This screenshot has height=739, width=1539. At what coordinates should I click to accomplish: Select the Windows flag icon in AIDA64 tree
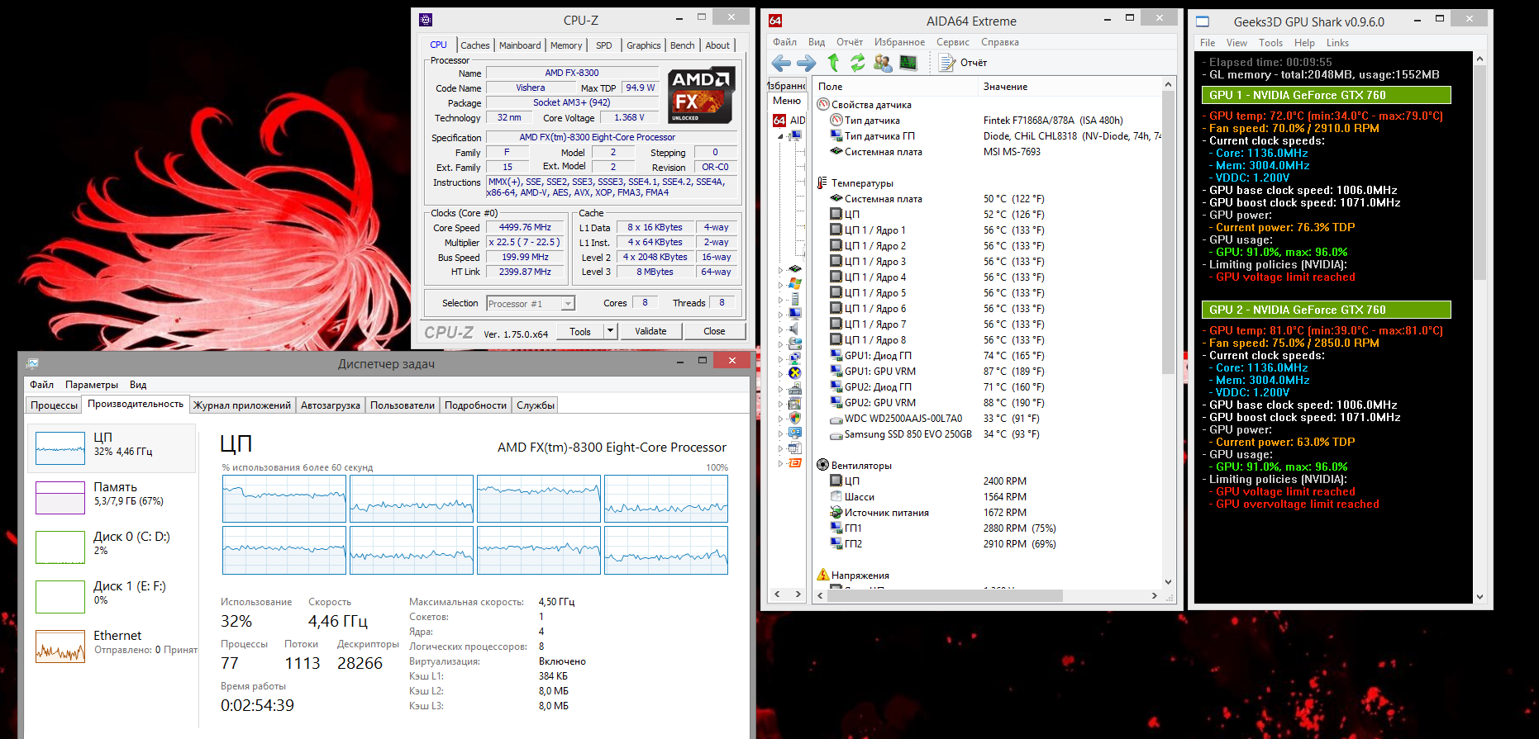[795, 284]
